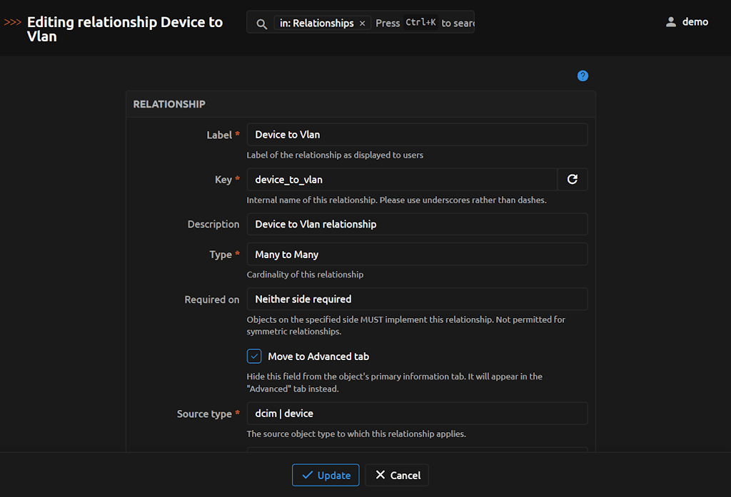Regenerate the key with the refresh icon

coord(572,180)
